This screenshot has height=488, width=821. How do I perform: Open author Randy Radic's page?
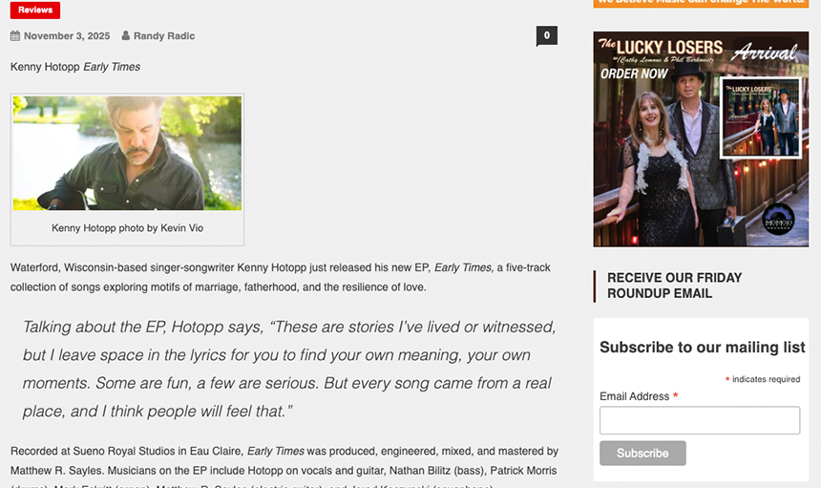[x=164, y=35]
